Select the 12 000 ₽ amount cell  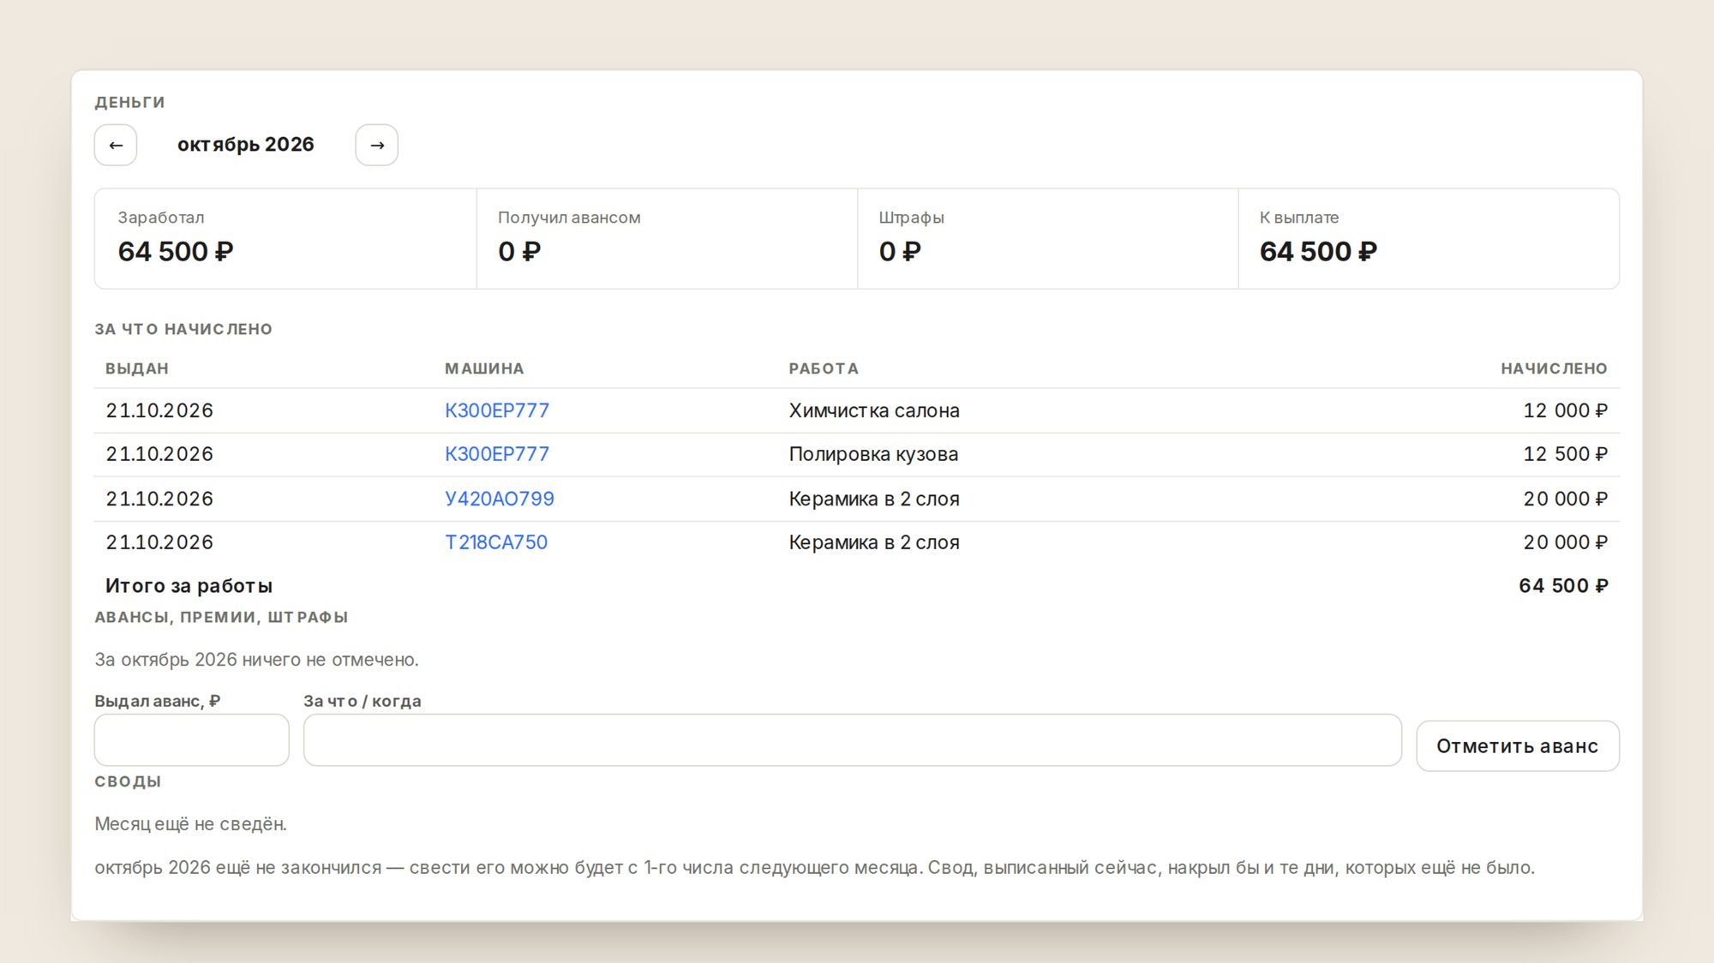coord(1565,410)
